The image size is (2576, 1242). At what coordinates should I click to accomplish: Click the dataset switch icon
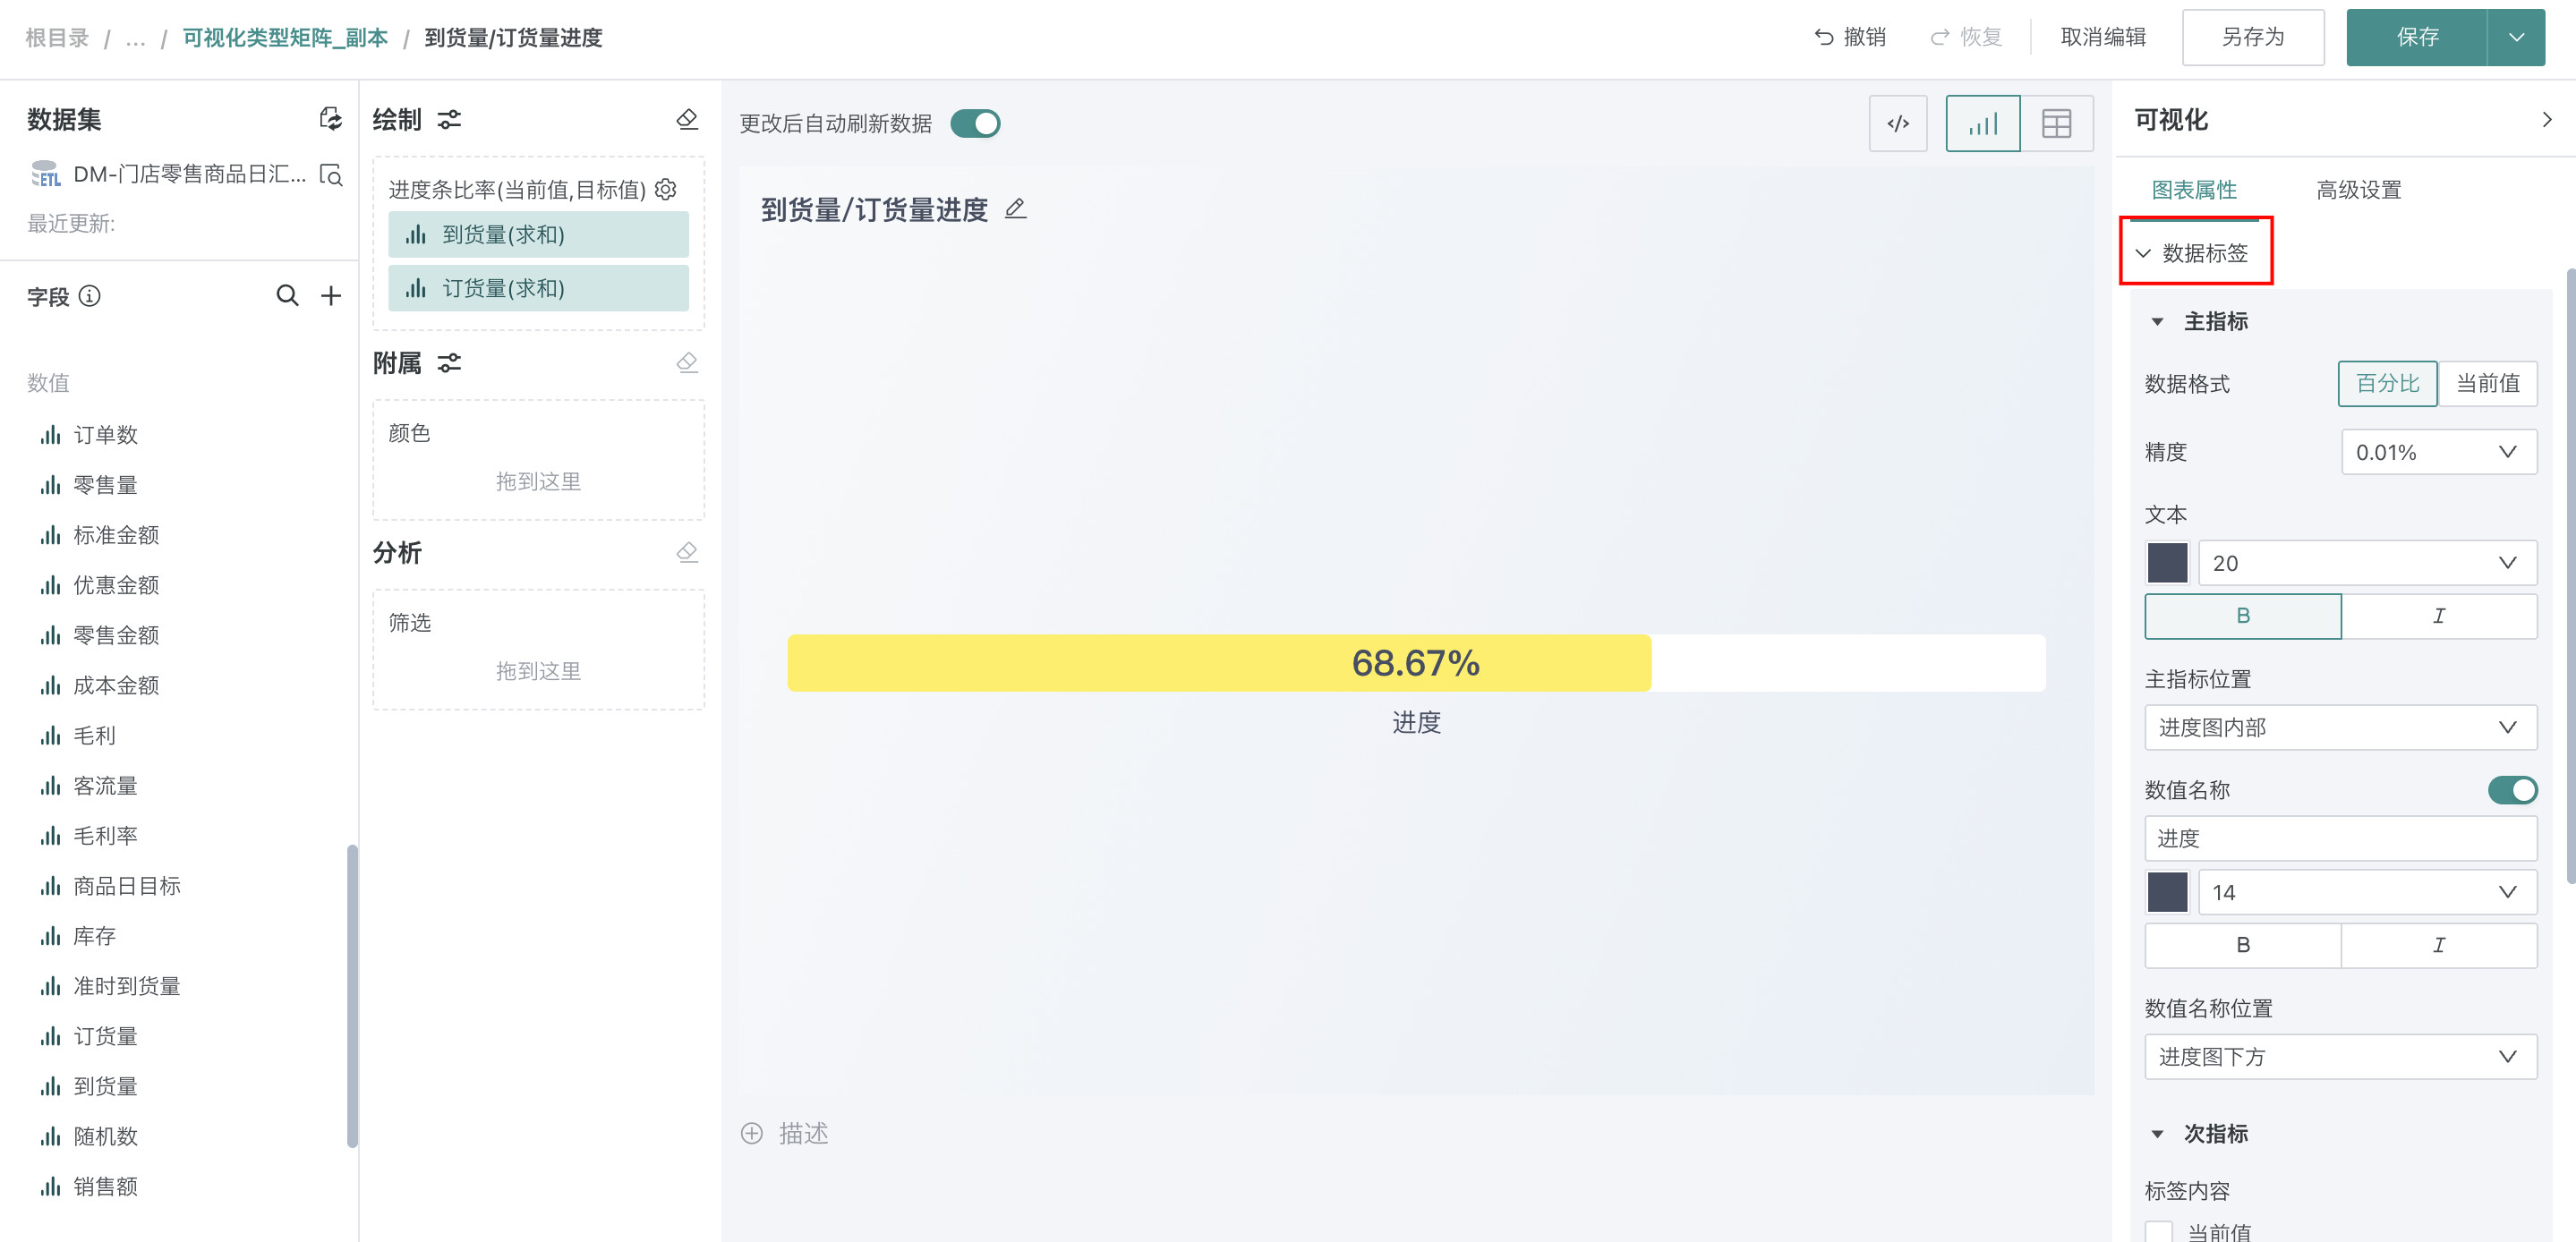(x=330, y=119)
